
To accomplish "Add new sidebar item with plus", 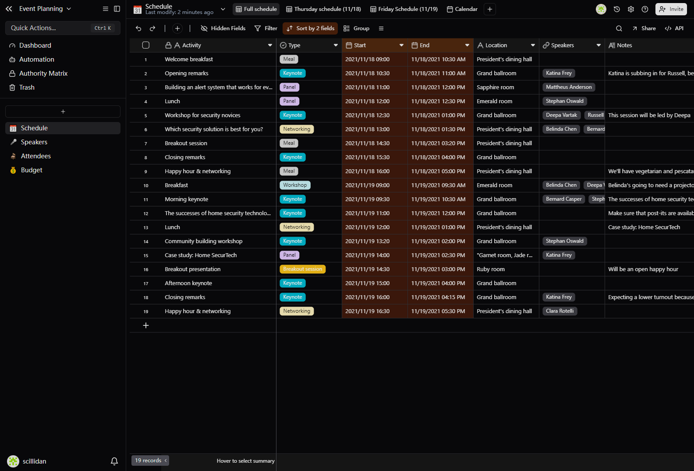I will [x=63, y=112].
